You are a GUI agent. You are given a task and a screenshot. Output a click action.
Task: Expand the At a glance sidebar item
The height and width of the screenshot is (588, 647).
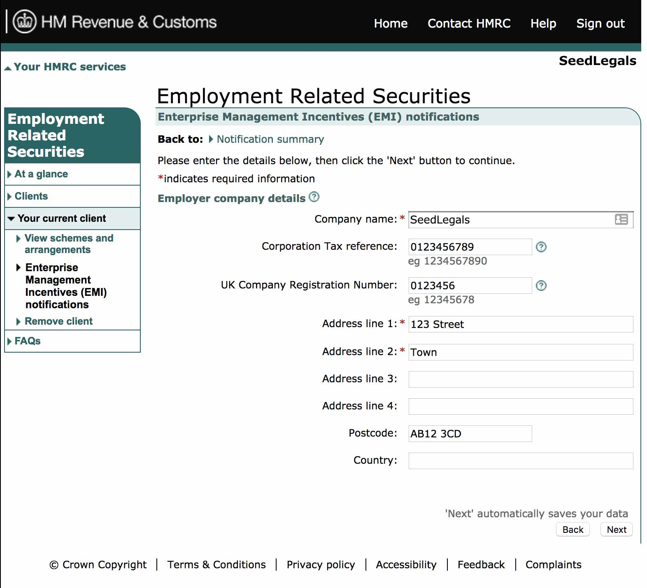coord(41,174)
